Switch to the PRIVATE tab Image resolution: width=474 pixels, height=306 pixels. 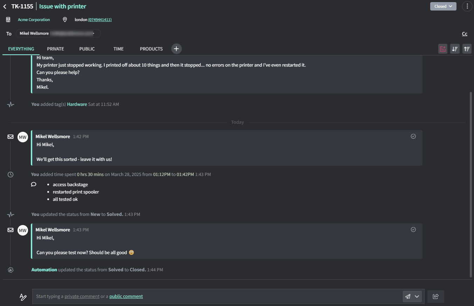(x=55, y=49)
